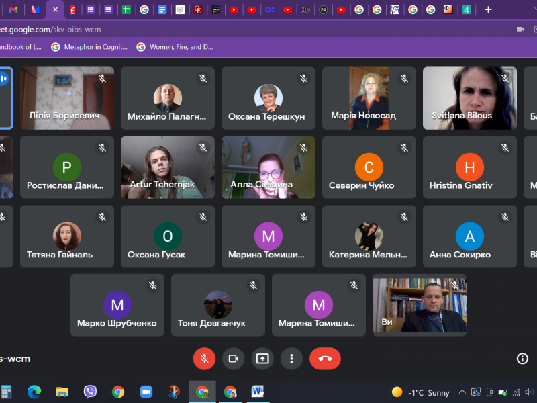537x403 pixels.
Task: Click the Северин Чуйко participant tile
Action: [369, 167]
